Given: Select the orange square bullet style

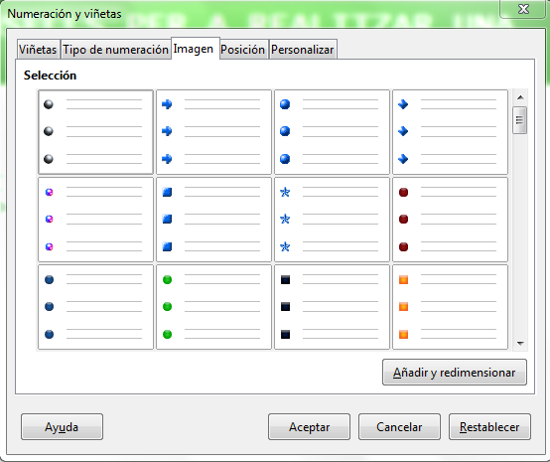Looking at the screenshot, I should pyautogui.click(x=450, y=307).
